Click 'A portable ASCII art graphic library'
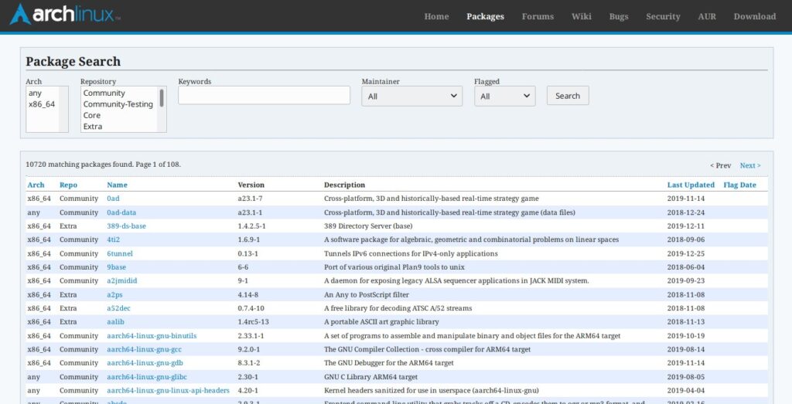The height and width of the screenshot is (404, 792). pos(381,322)
